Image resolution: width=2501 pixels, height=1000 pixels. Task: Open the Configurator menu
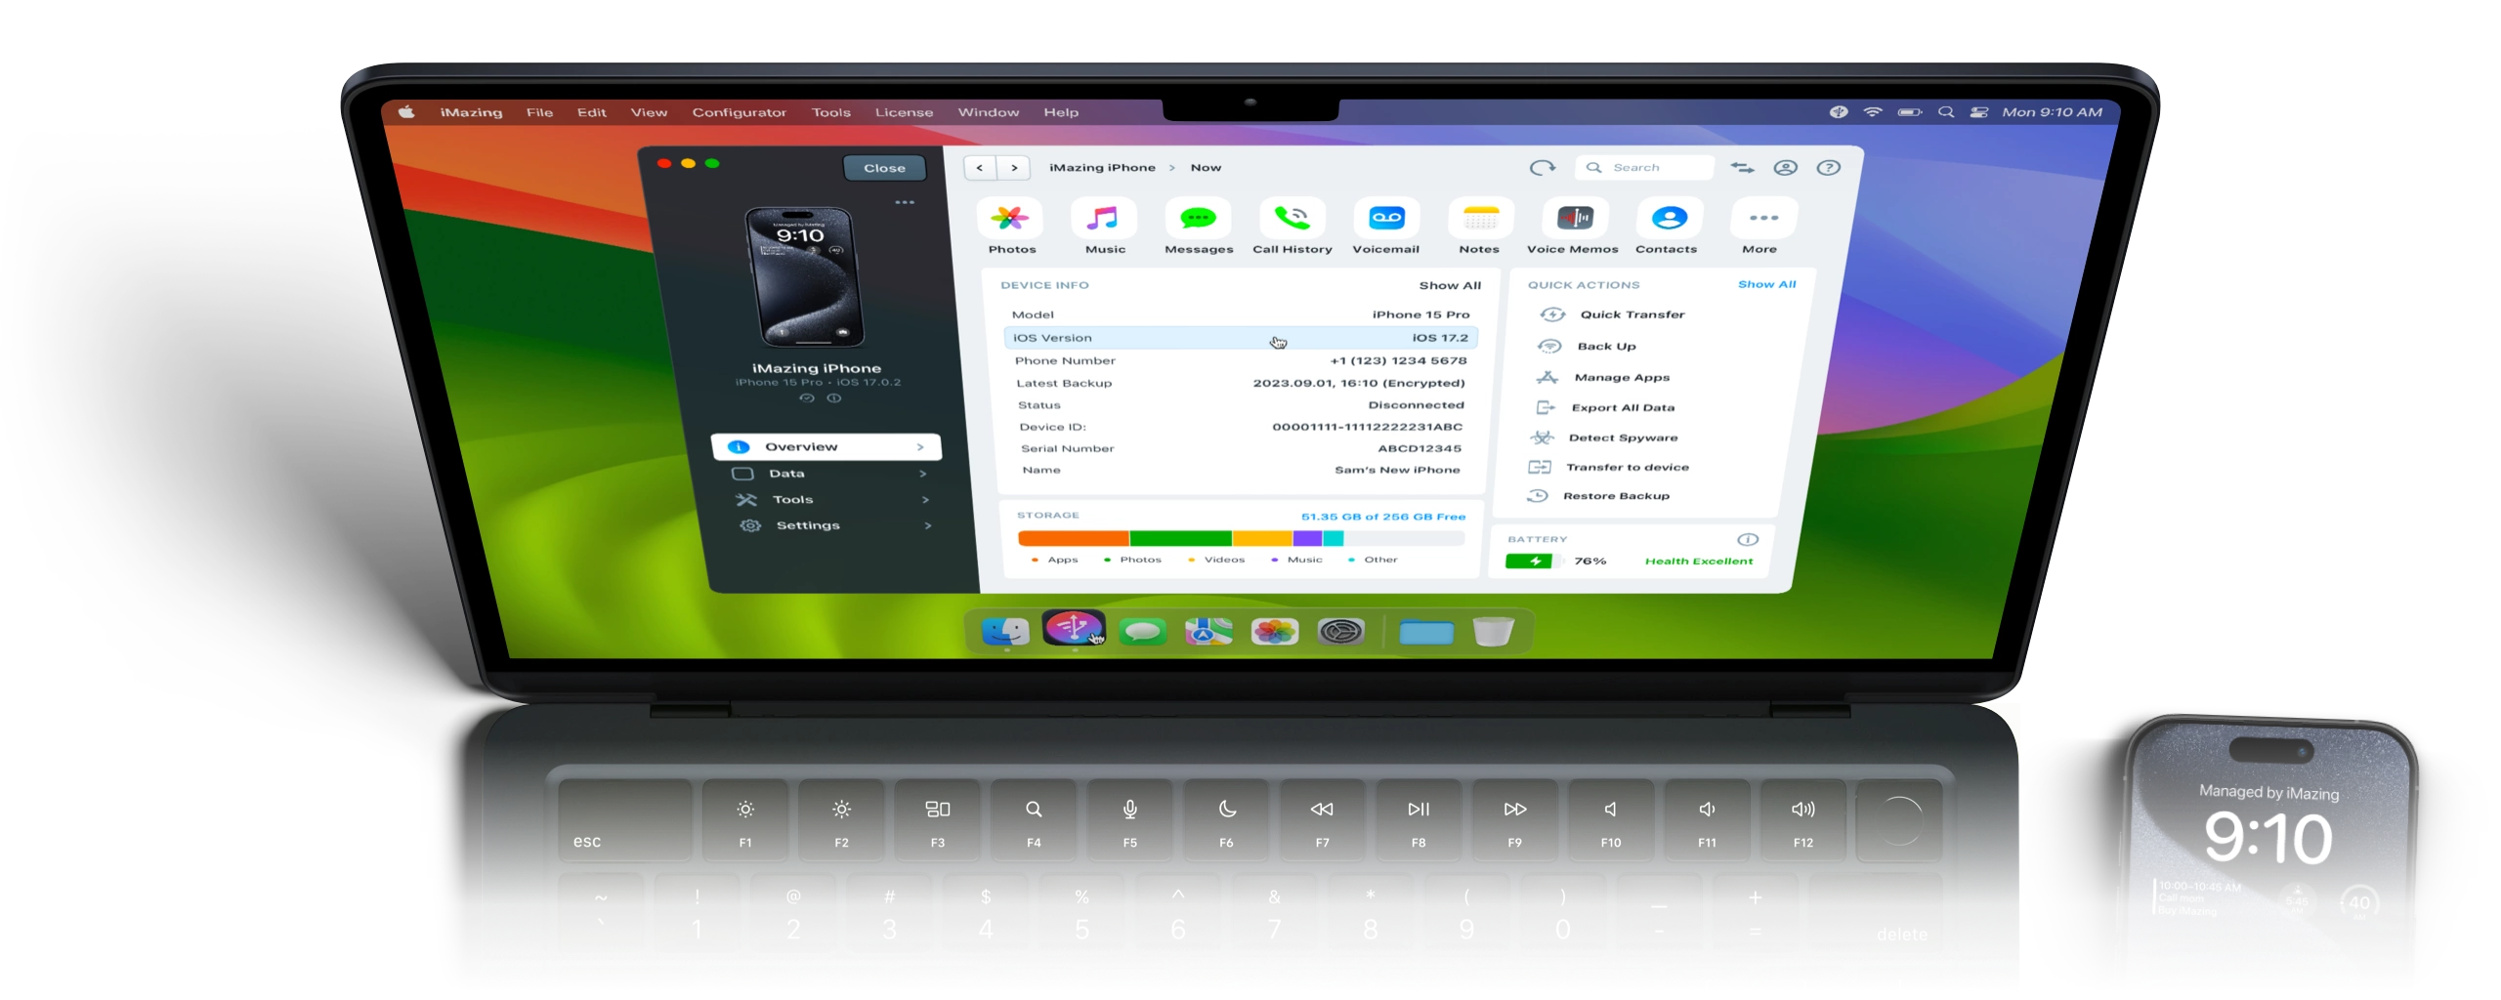tap(739, 112)
